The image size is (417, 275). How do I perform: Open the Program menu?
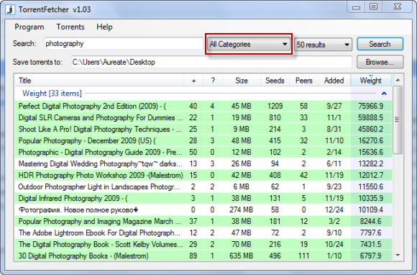pos(29,27)
